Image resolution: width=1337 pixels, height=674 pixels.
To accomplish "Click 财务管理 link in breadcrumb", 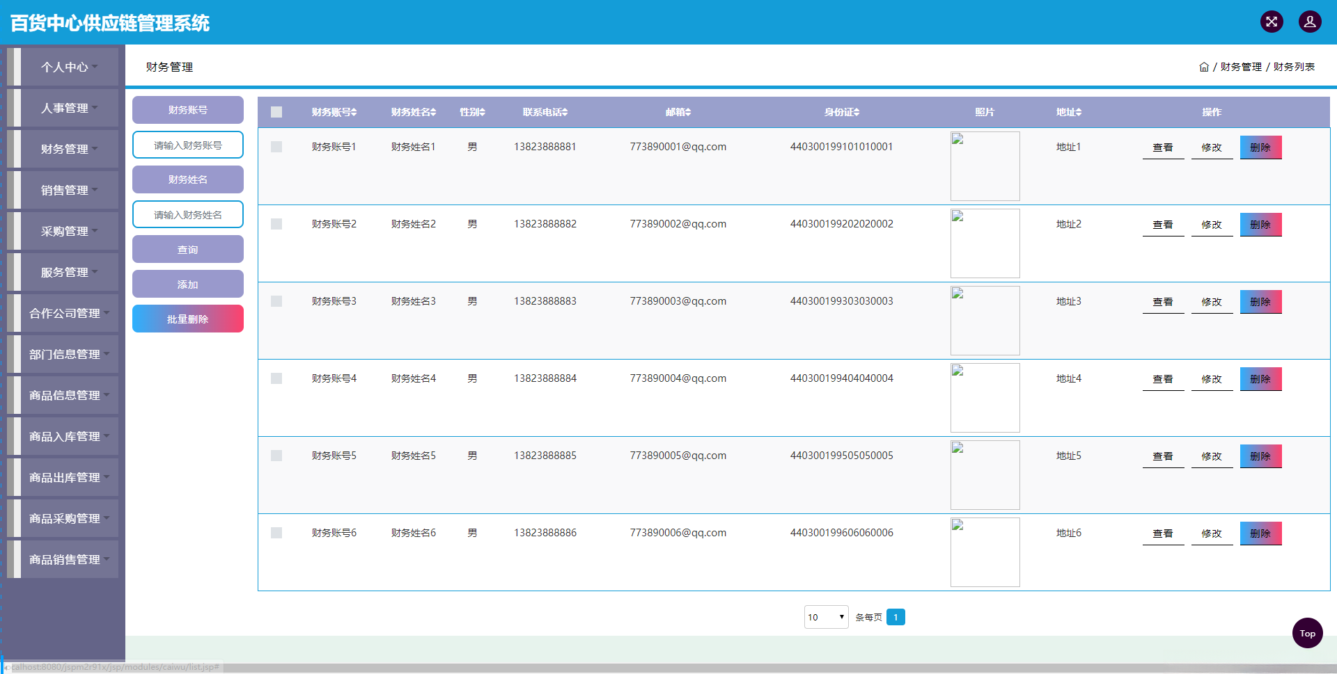I will (1241, 67).
